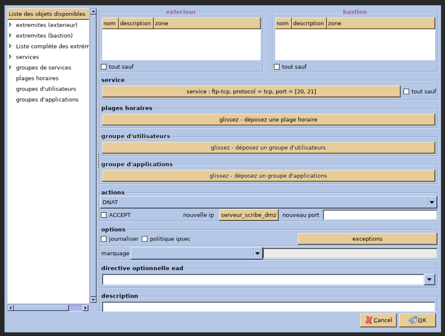
Task: Check the ACCEPT checkbox
Action: 104,215
